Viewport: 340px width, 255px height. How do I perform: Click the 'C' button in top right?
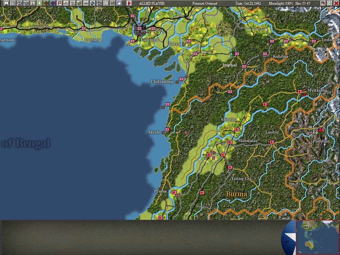coord(330,3)
